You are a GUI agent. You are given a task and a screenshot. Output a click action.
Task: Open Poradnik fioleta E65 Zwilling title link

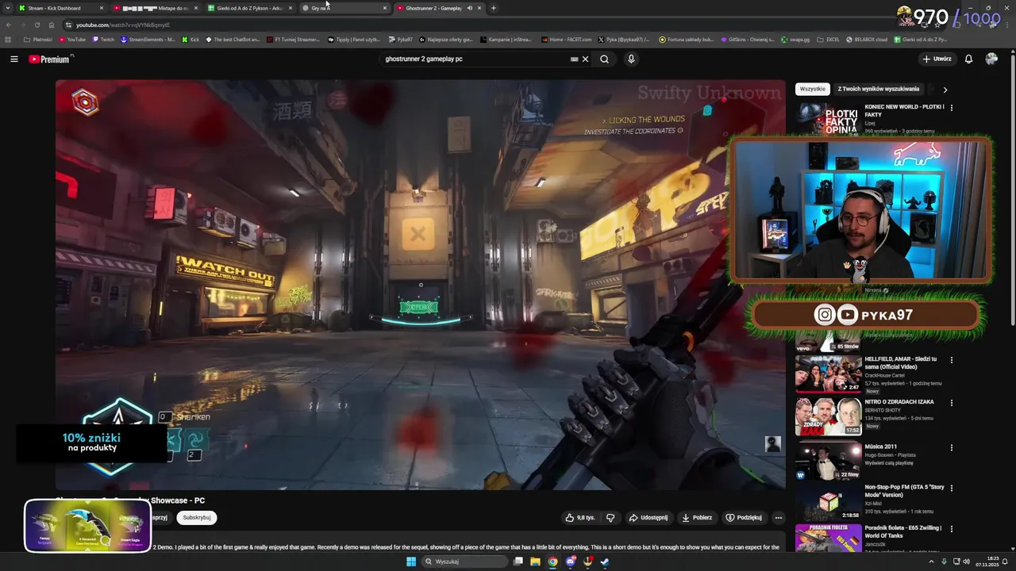coord(902,531)
